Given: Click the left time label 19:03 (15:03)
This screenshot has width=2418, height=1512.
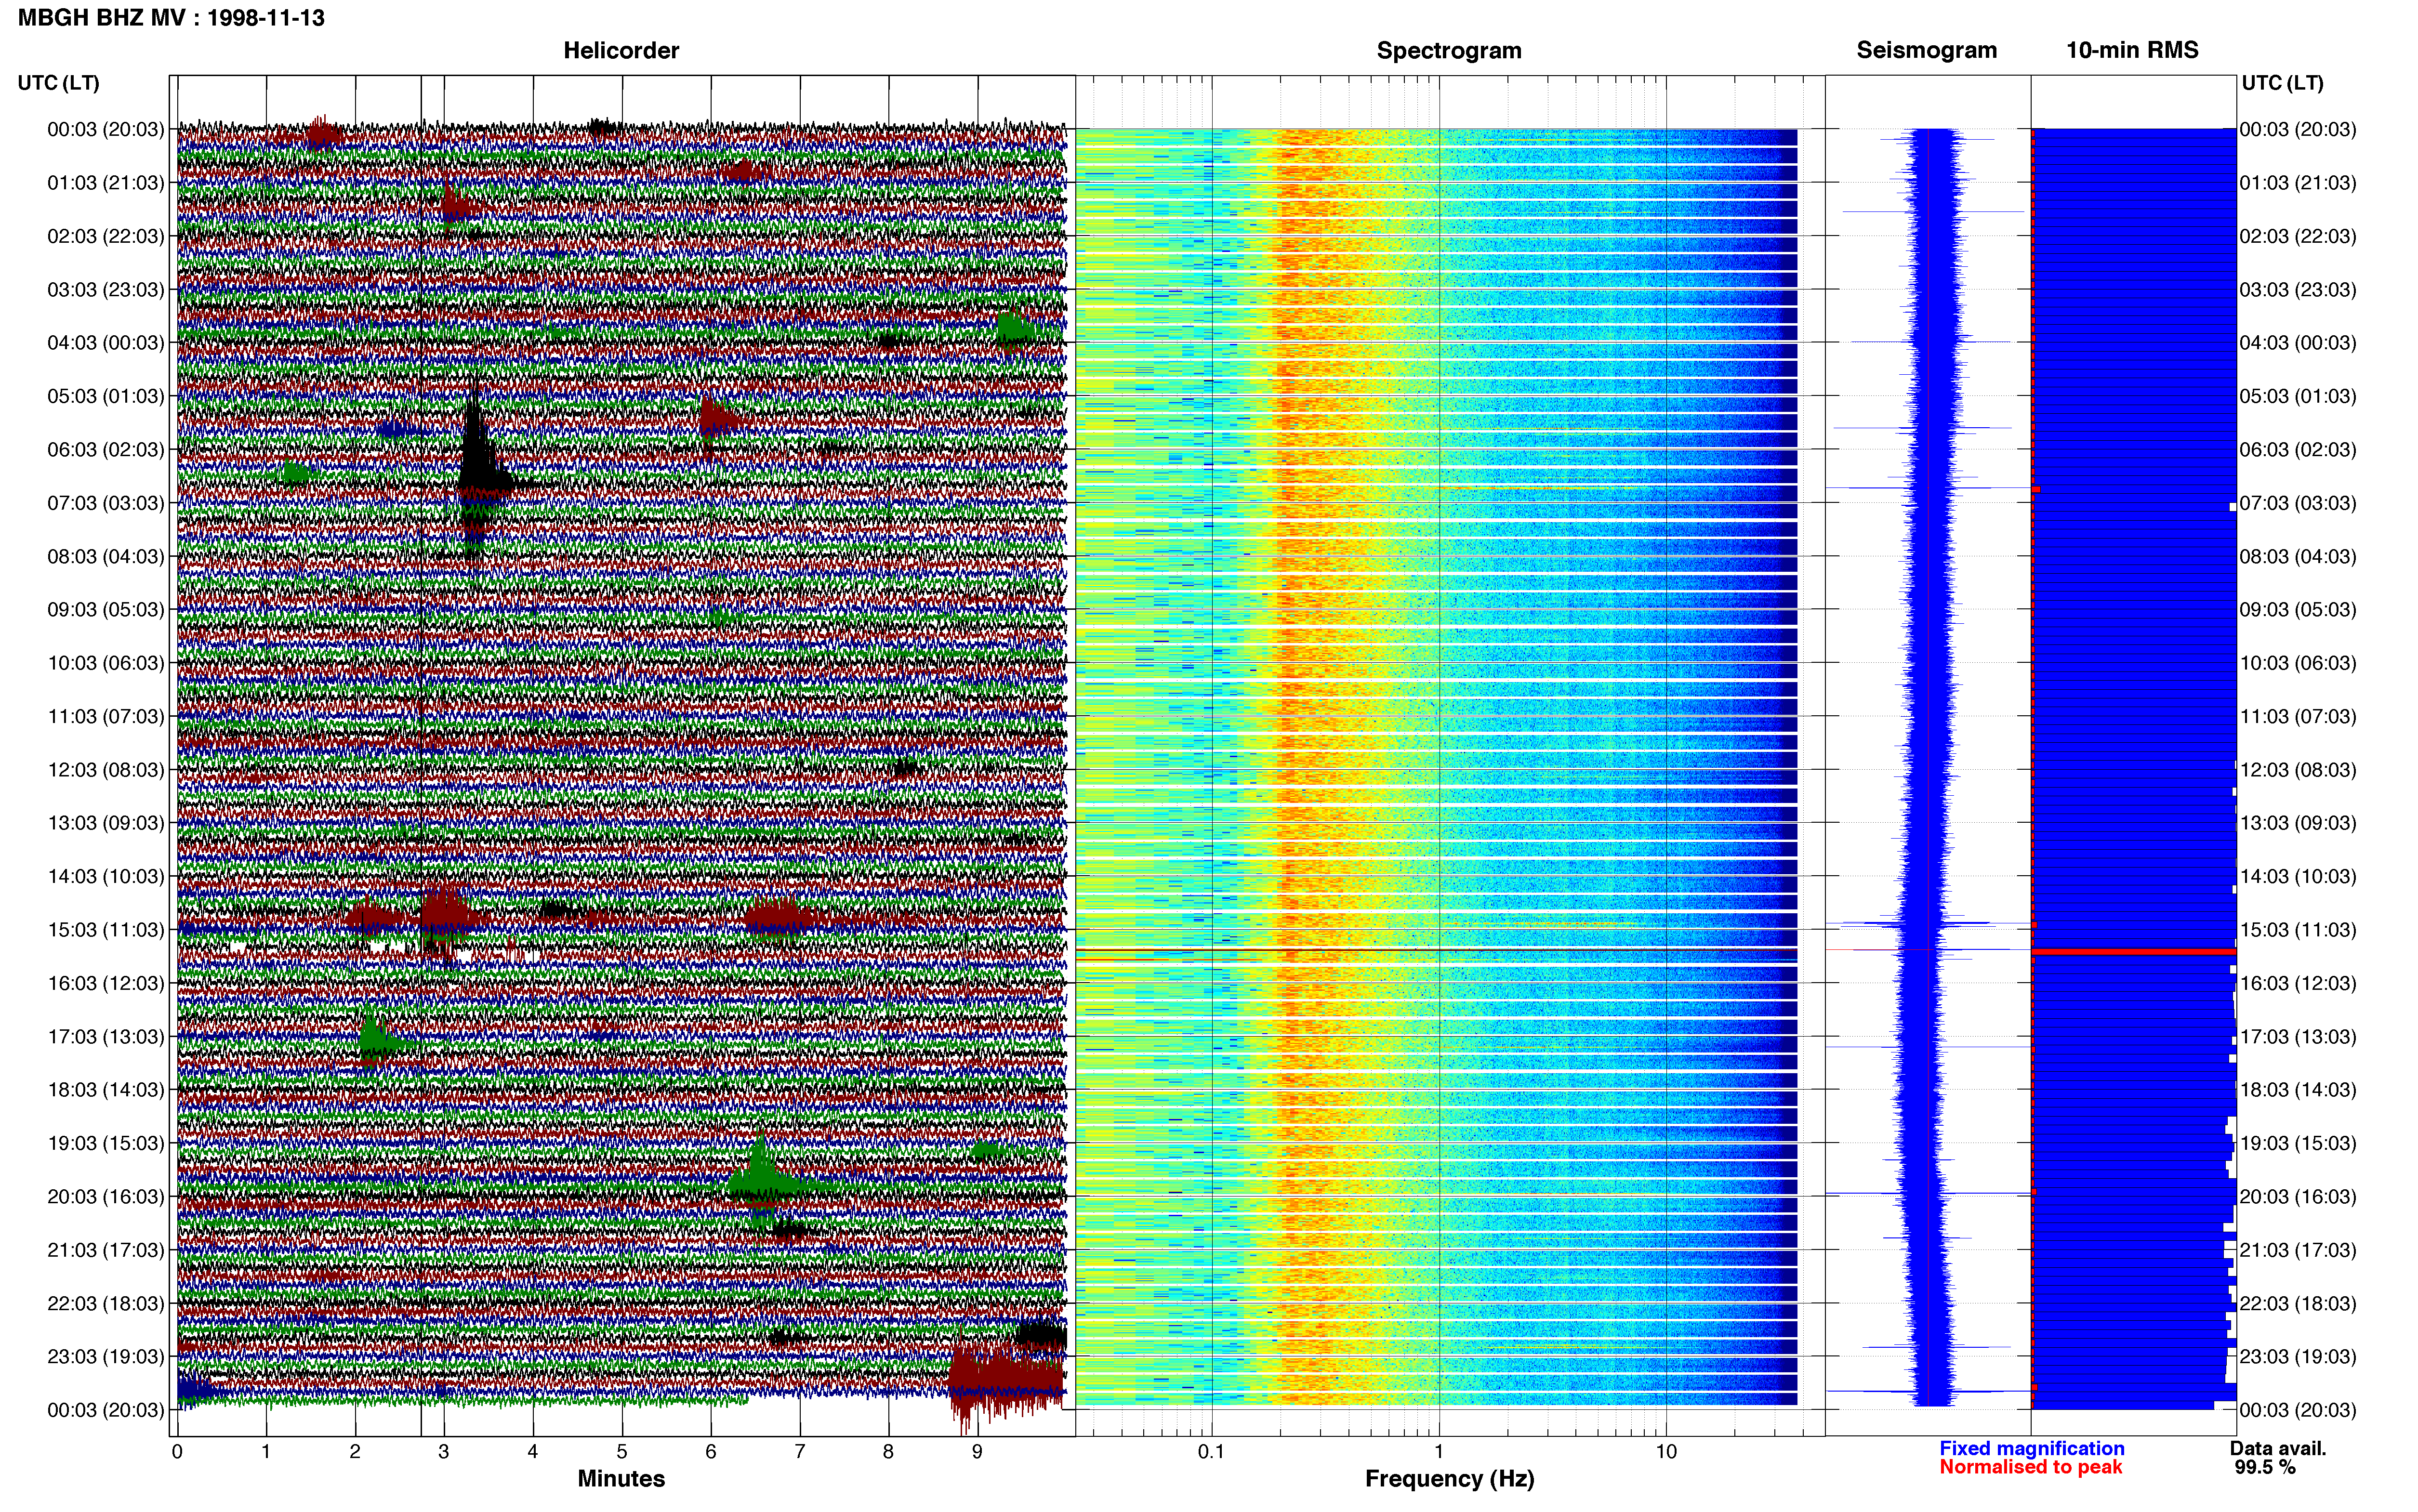Looking at the screenshot, I should pos(106,1143).
